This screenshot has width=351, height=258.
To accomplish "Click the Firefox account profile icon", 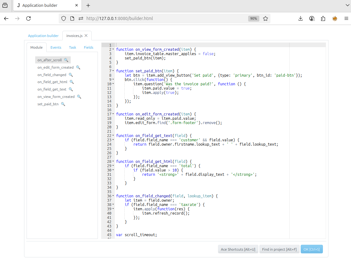I will pyautogui.click(x=312, y=18).
